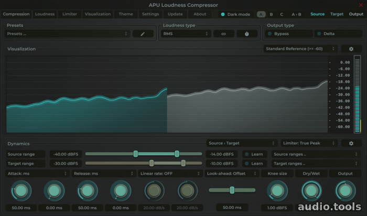
Task: Open Release: ms units dropdown
Action: pos(104,174)
